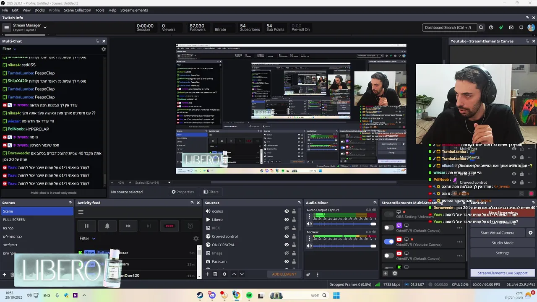
Task: Open the Activity feed hamburger menu
Action: [x=81, y=212]
